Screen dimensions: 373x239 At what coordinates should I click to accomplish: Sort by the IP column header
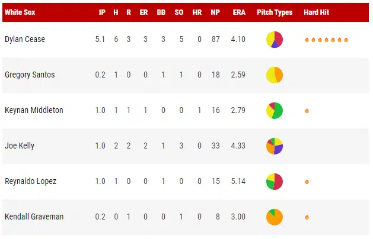coord(103,12)
